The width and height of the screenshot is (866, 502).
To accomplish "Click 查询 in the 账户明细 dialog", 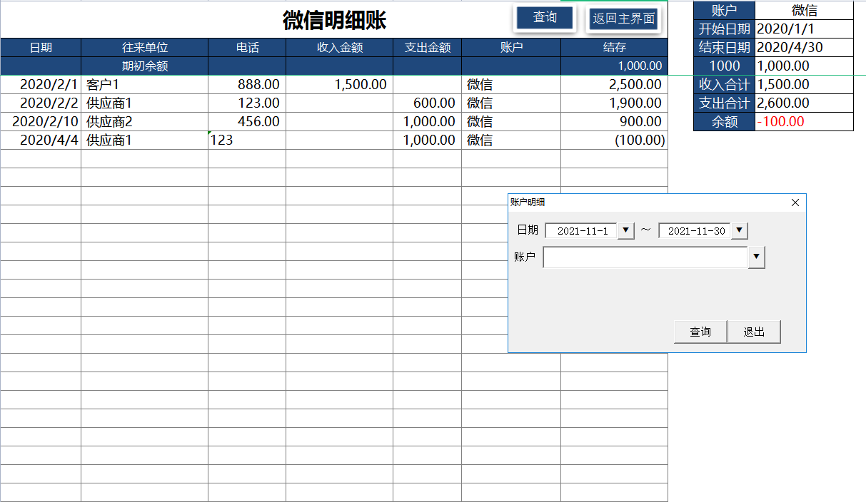I will click(700, 332).
